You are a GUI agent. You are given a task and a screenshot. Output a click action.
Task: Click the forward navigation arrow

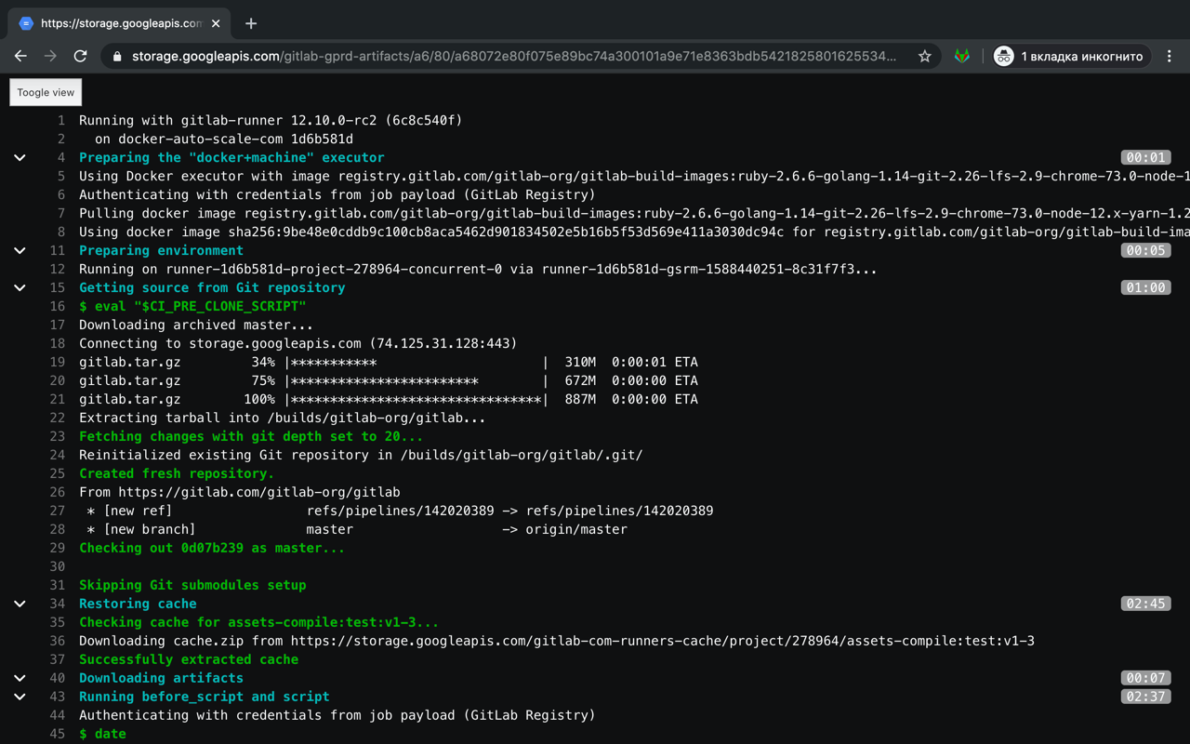tap(50, 56)
